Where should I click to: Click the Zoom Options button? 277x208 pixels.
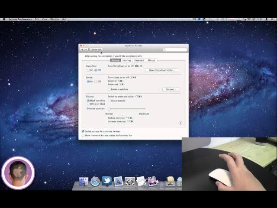click(170, 89)
